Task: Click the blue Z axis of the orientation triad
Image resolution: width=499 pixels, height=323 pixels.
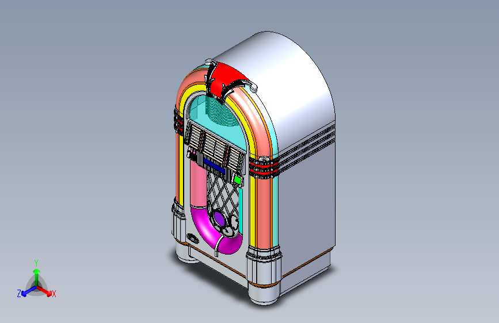Action: 26,291
